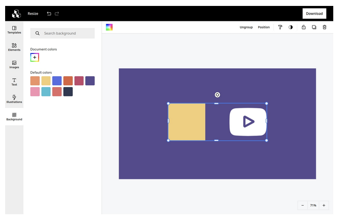Select the Background sidebar tab
Screen dimensions: 338x219
(x=14, y=117)
